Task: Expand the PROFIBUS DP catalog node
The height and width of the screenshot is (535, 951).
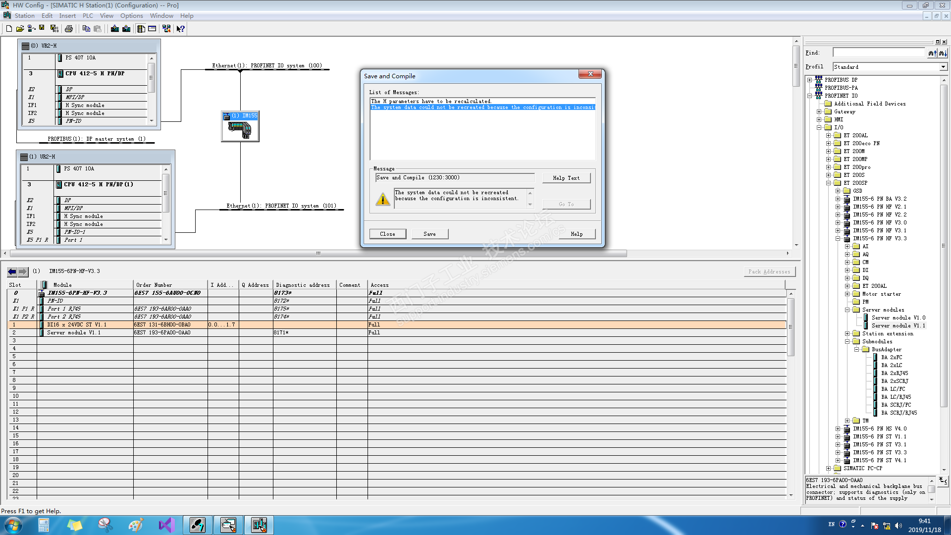Action: (809, 80)
